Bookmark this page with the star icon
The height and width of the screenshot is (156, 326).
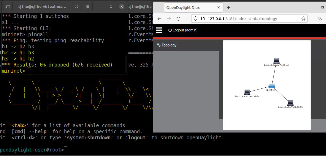tap(303, 18)
